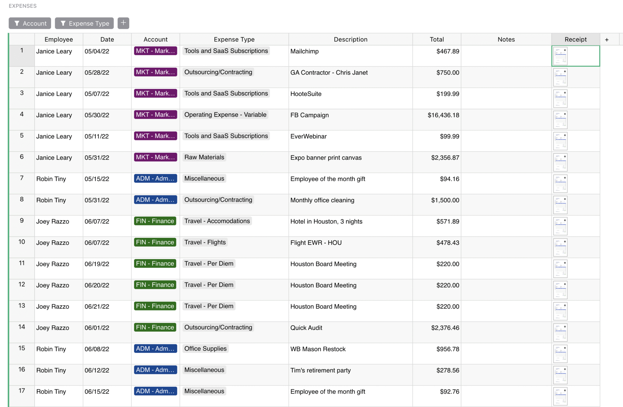Click the Expense Type filter button
This screenshot has width=623, height=407.
point(84,23)
